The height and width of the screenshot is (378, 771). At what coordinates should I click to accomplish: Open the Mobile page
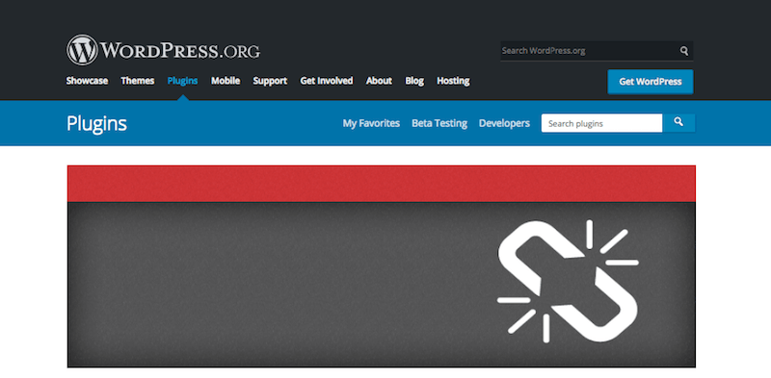[226, 81]
